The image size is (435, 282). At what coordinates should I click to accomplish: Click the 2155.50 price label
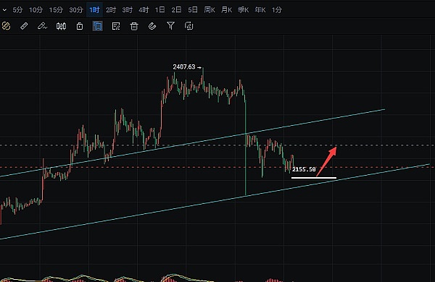304,169
